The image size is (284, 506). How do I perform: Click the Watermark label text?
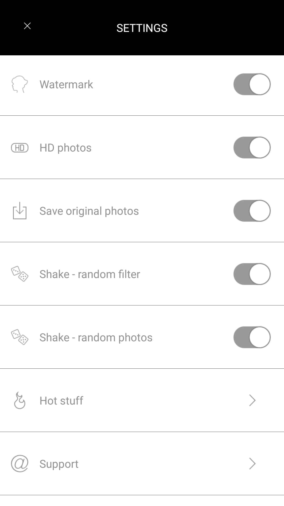coord(66,85)
